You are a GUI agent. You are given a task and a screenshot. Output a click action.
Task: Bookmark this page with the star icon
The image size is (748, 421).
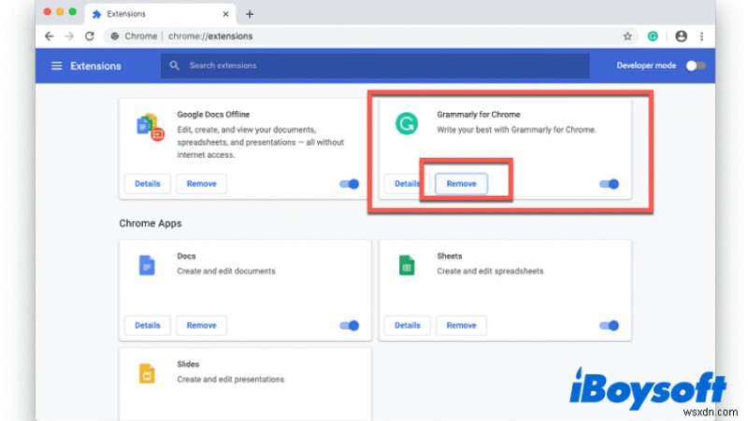point(627,36)
